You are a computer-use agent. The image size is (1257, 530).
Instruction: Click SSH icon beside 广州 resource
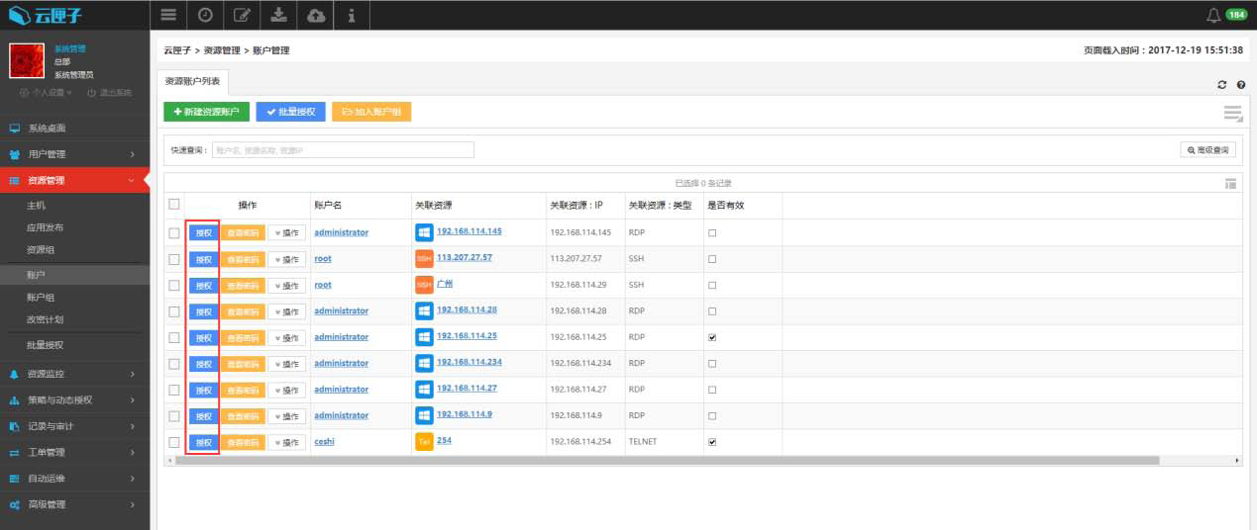coord(424,285)
